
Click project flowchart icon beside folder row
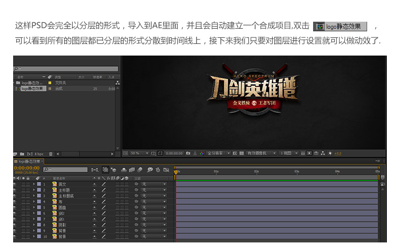118,83
